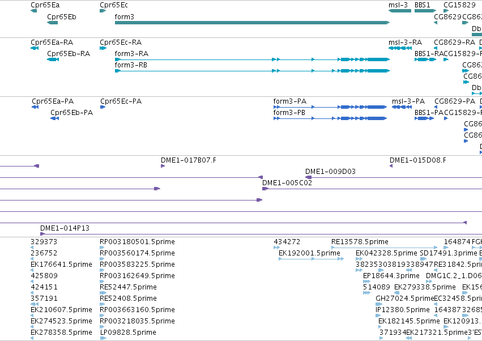Open the IP12380.5prime EST label

coord(403,310)
